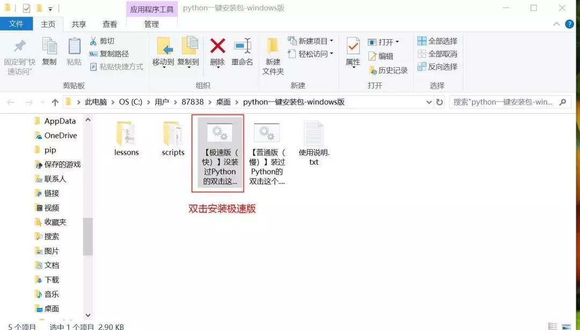Viewport: 580px width, 330px height.
Task: Switch to the Home (主页) tab
Action: click(48, 24)
